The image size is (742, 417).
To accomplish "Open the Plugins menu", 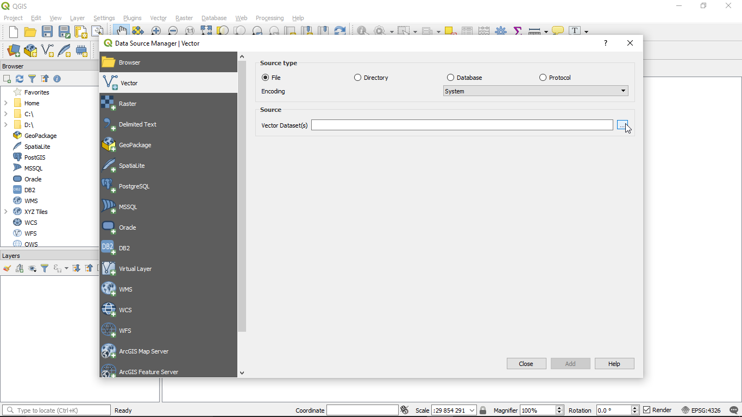I will point(132,18).
